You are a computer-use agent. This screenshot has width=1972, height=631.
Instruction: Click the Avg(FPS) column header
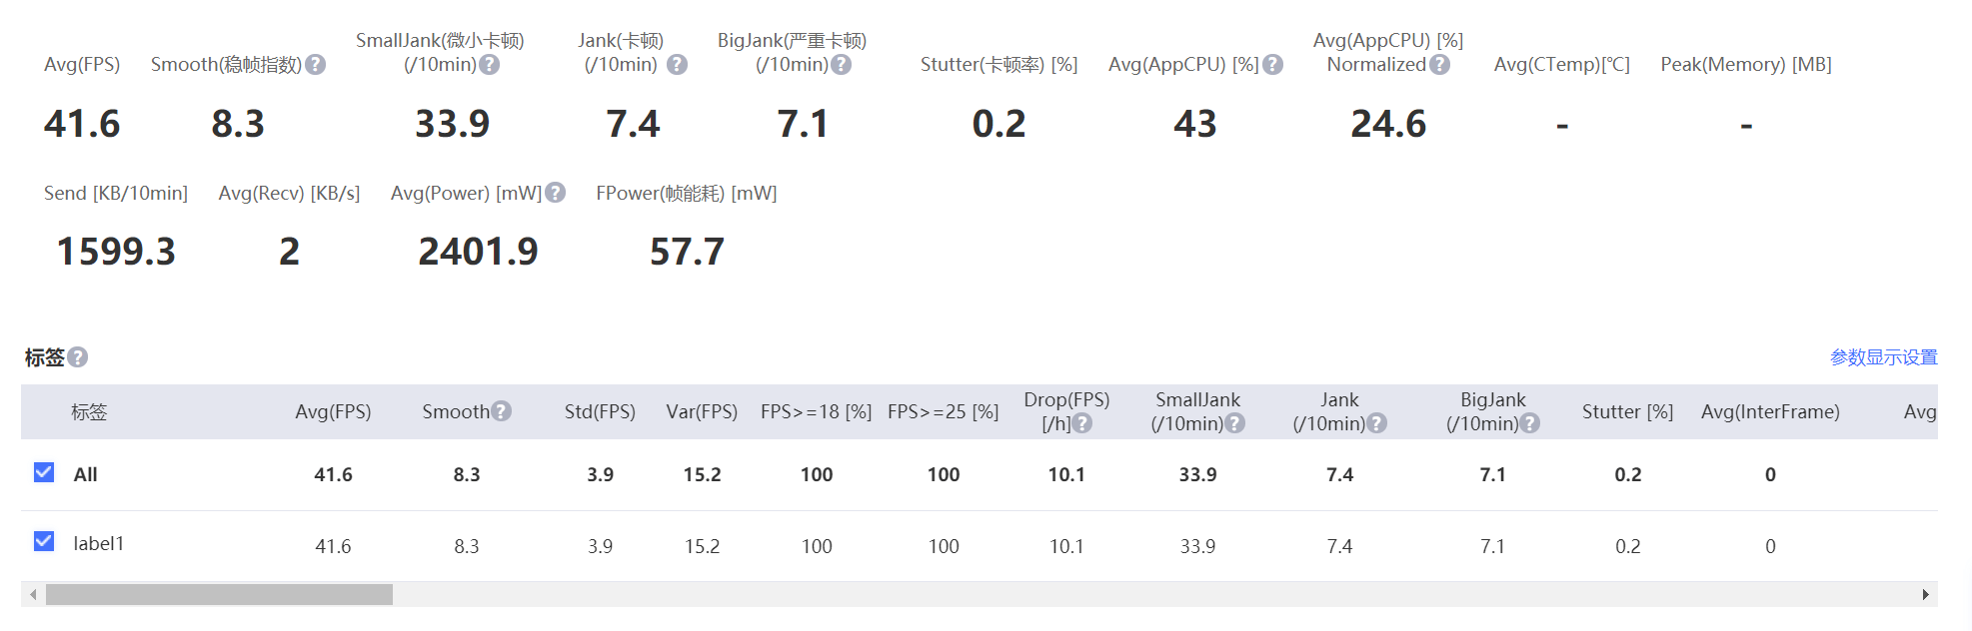[x=333, y=412]
